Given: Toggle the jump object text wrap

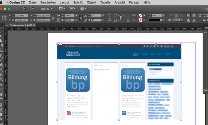Looking at the screenshot, I should point(194,20).
